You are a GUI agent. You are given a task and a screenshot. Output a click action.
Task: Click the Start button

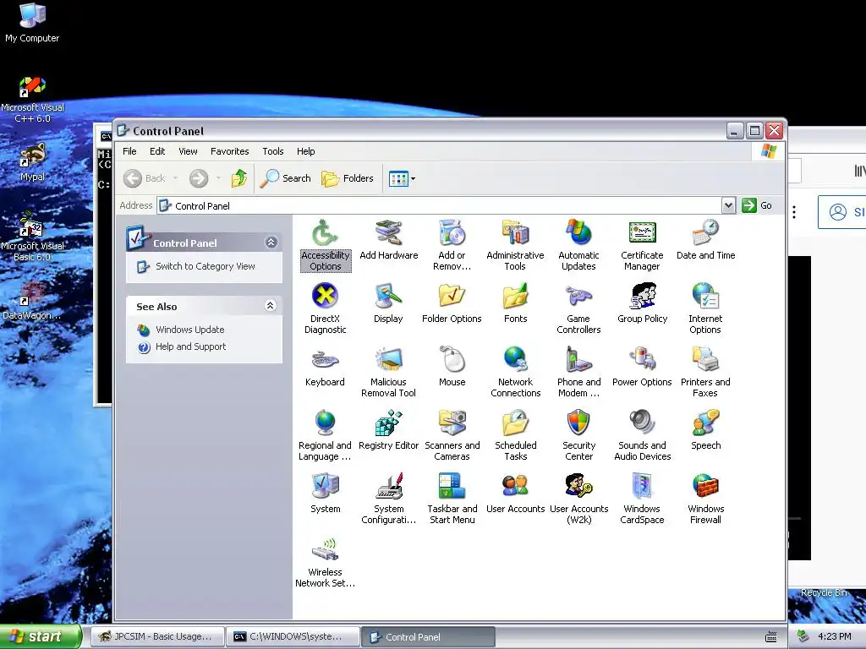pos(40,636)
